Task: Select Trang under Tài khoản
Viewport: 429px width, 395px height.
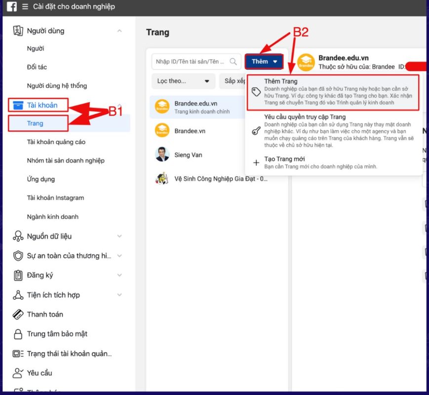Action: (x=35, y=123)
